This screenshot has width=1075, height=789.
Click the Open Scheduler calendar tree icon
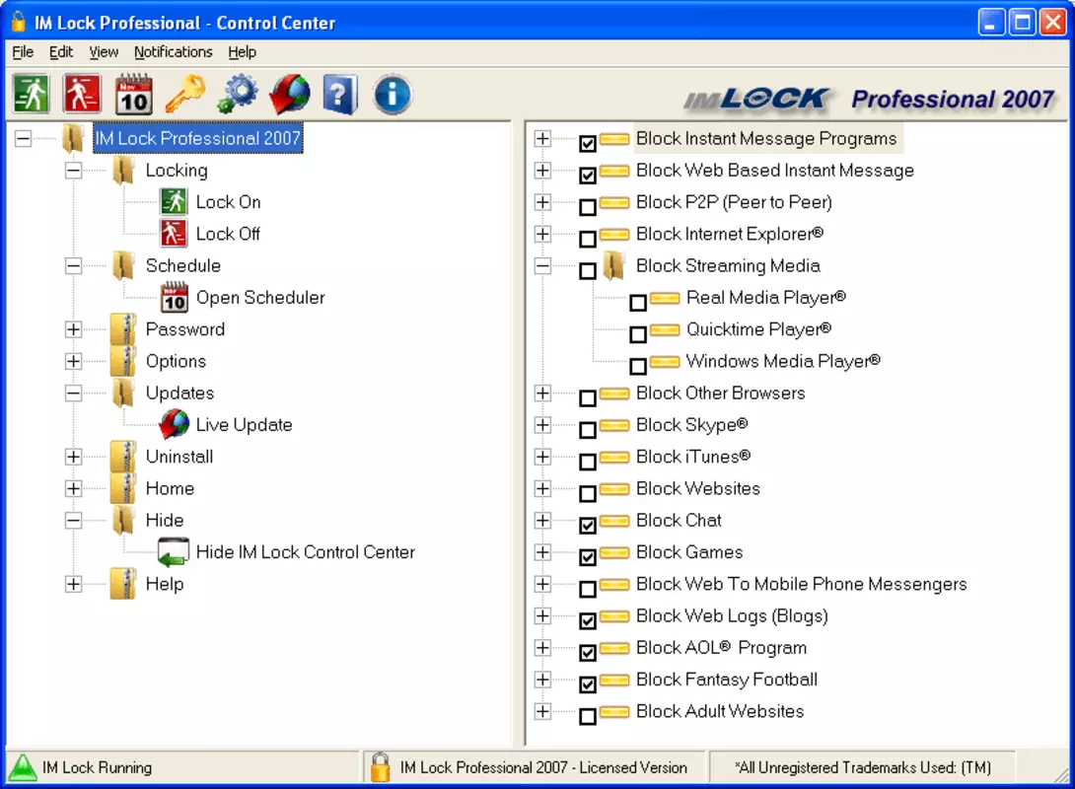click(x=175, y=297)
